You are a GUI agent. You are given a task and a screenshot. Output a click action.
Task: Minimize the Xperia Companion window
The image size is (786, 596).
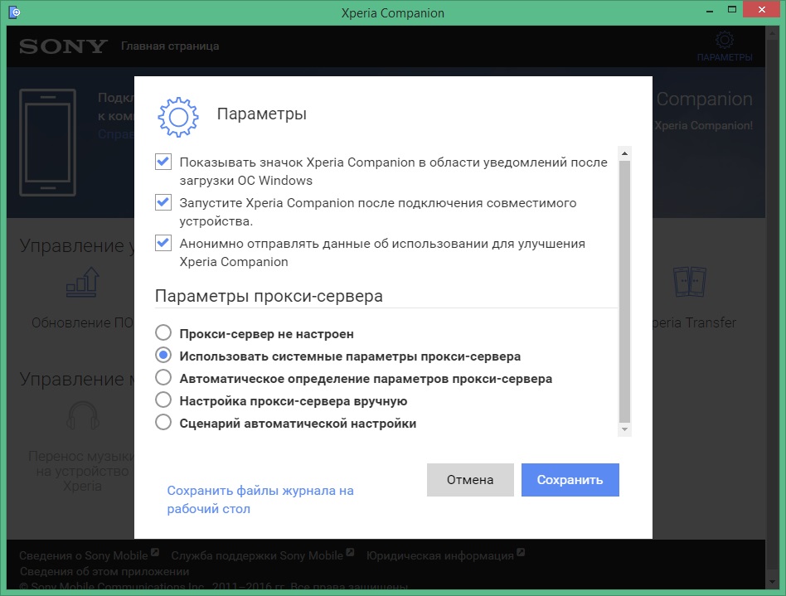pos(709,11)
